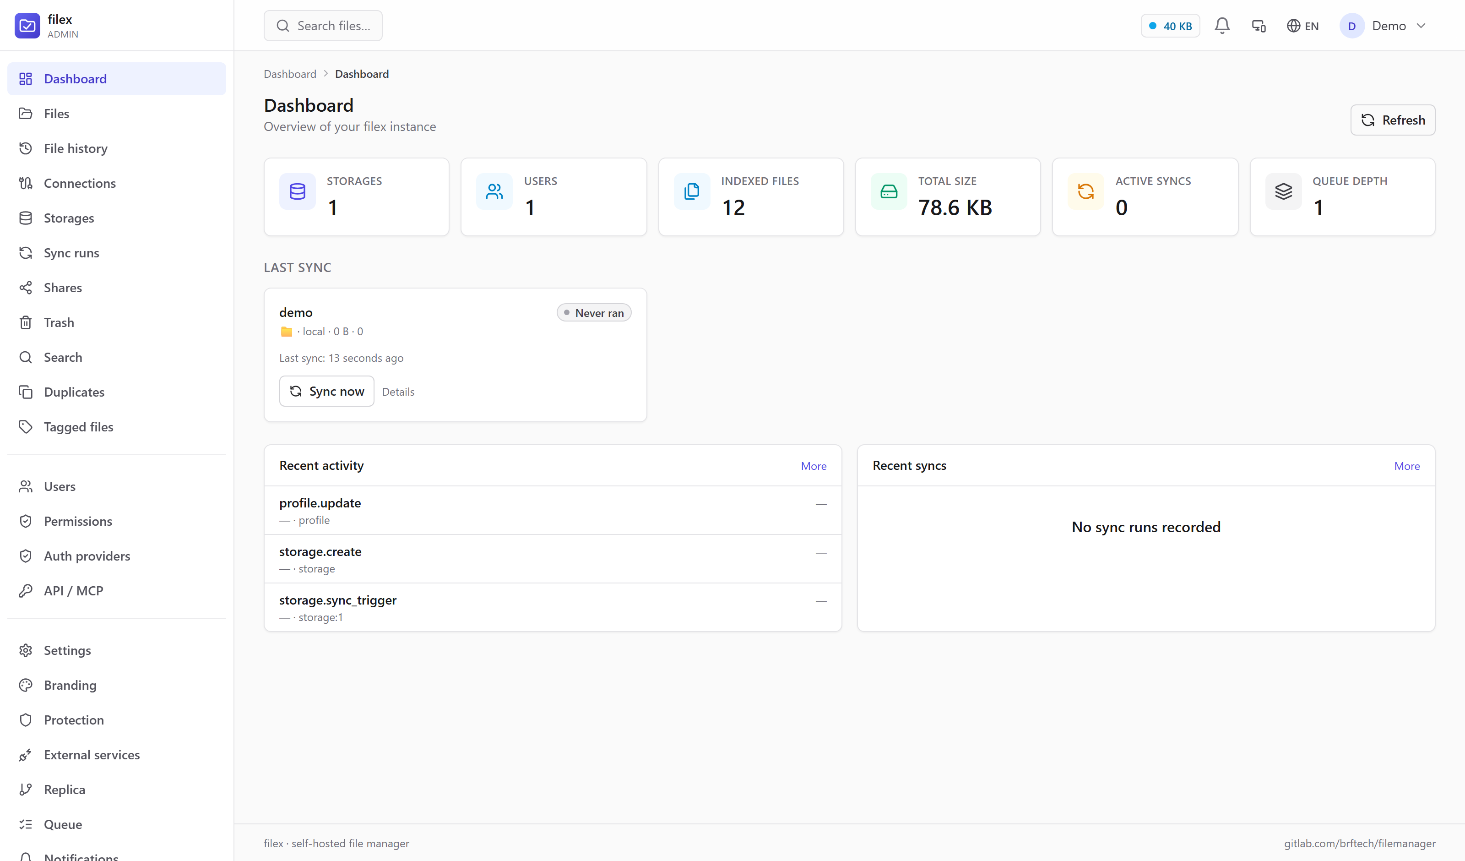Click the Demo avatar circle
Viewport: 1465px width, 861px height.
1351,26
